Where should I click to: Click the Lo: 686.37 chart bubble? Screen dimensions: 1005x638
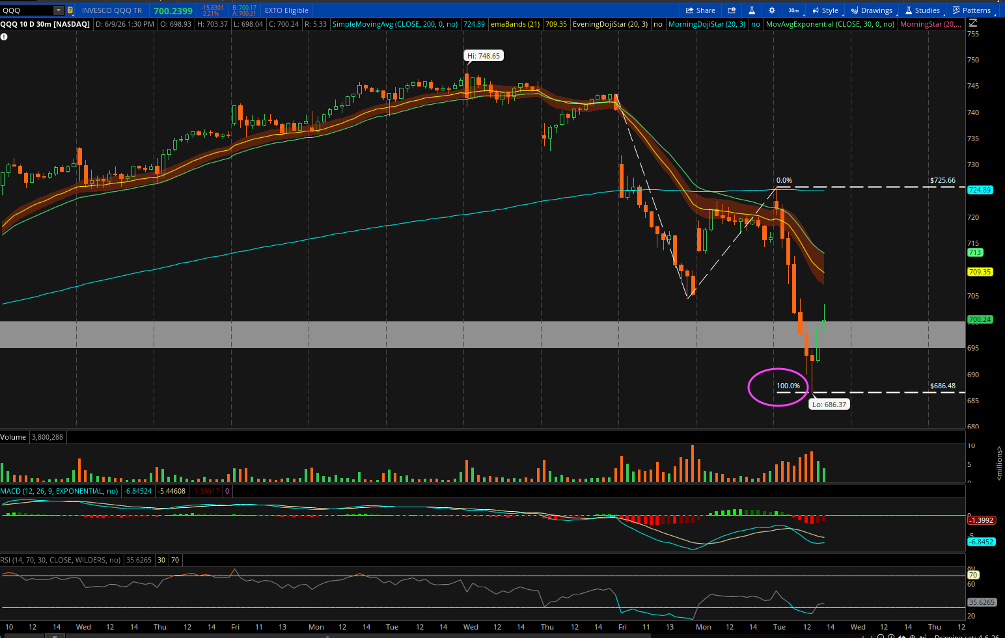tap(829, 405)
